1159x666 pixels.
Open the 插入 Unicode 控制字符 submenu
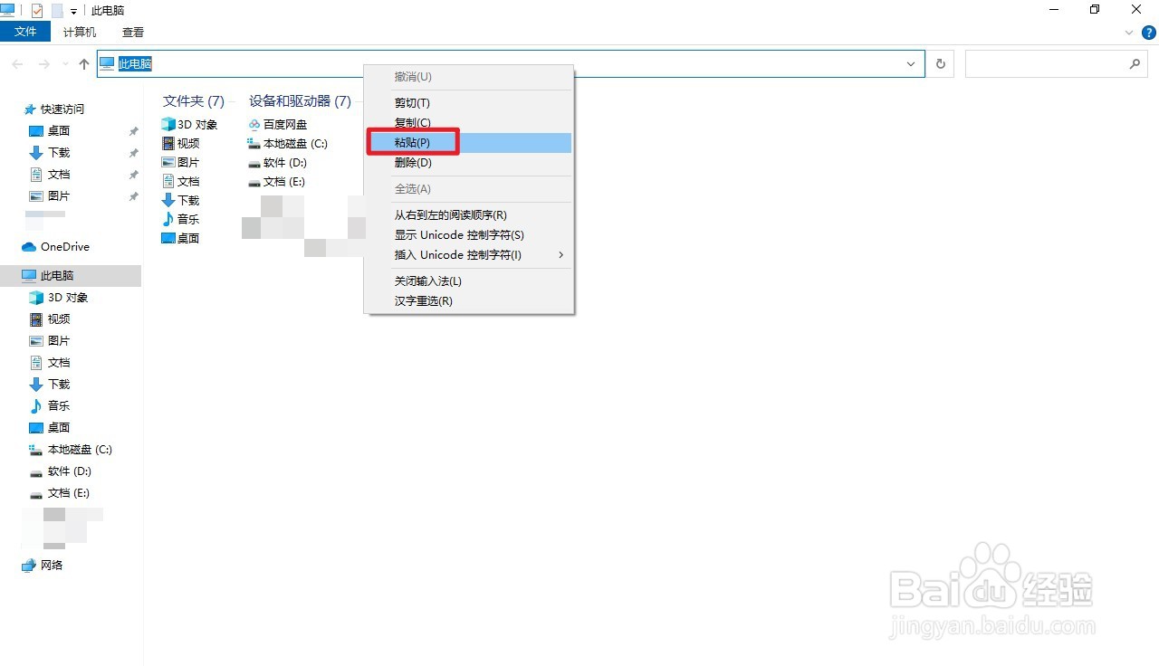click(458, 255)
